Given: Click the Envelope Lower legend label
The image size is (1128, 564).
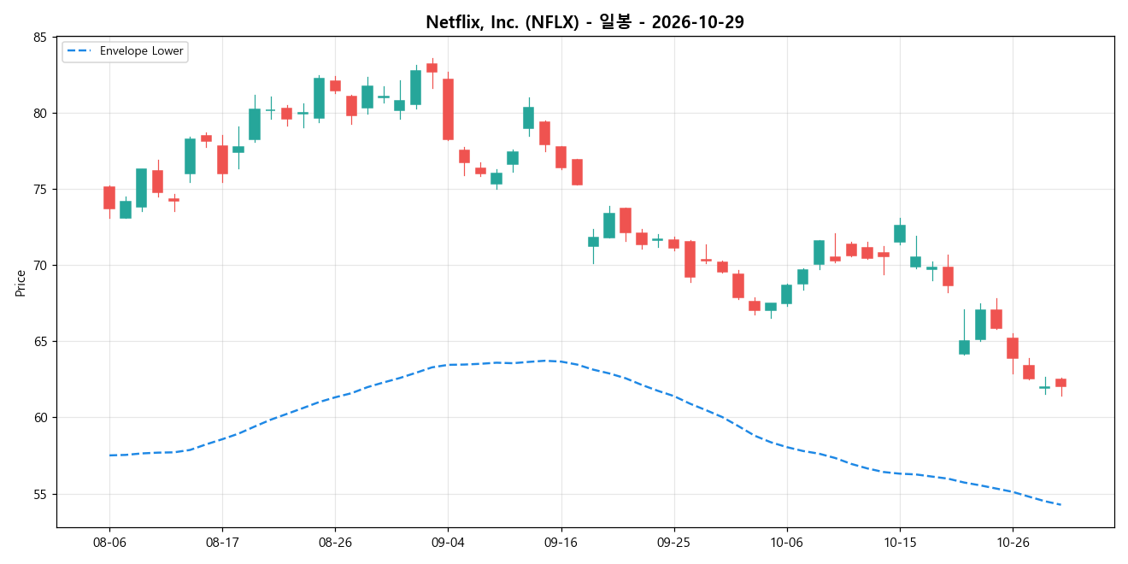Looking at the screenshot, I should pyautogui.click(x=142, y=51).
